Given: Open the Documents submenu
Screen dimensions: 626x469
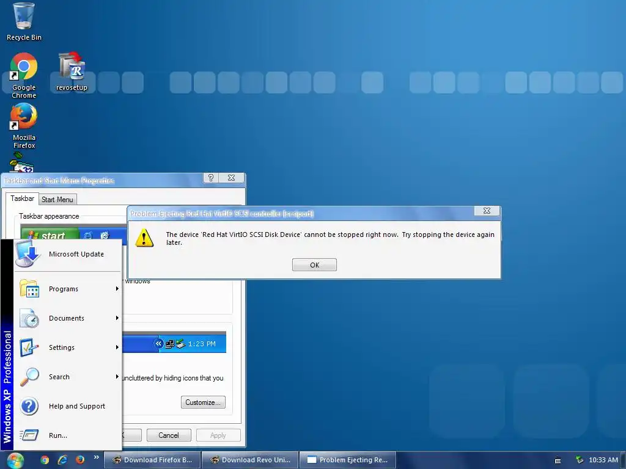Looking at the screenshot, I should (67, 318).
